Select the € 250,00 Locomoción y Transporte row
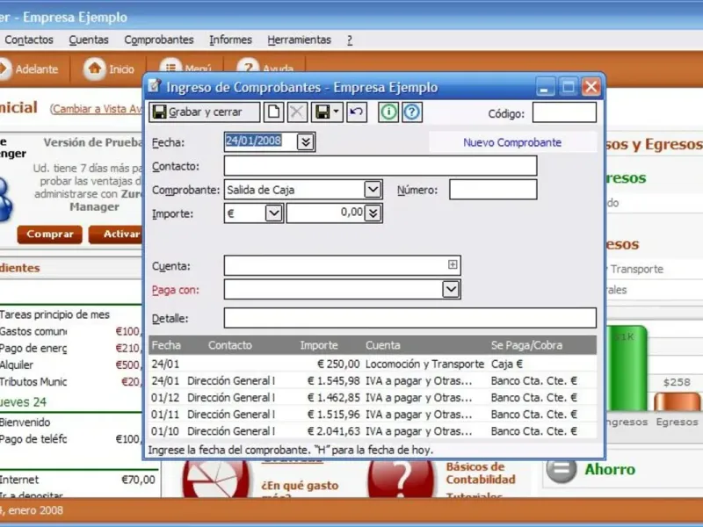Image resolution: width=703 pixels, height=527 pixels. [x=373, y=364]
